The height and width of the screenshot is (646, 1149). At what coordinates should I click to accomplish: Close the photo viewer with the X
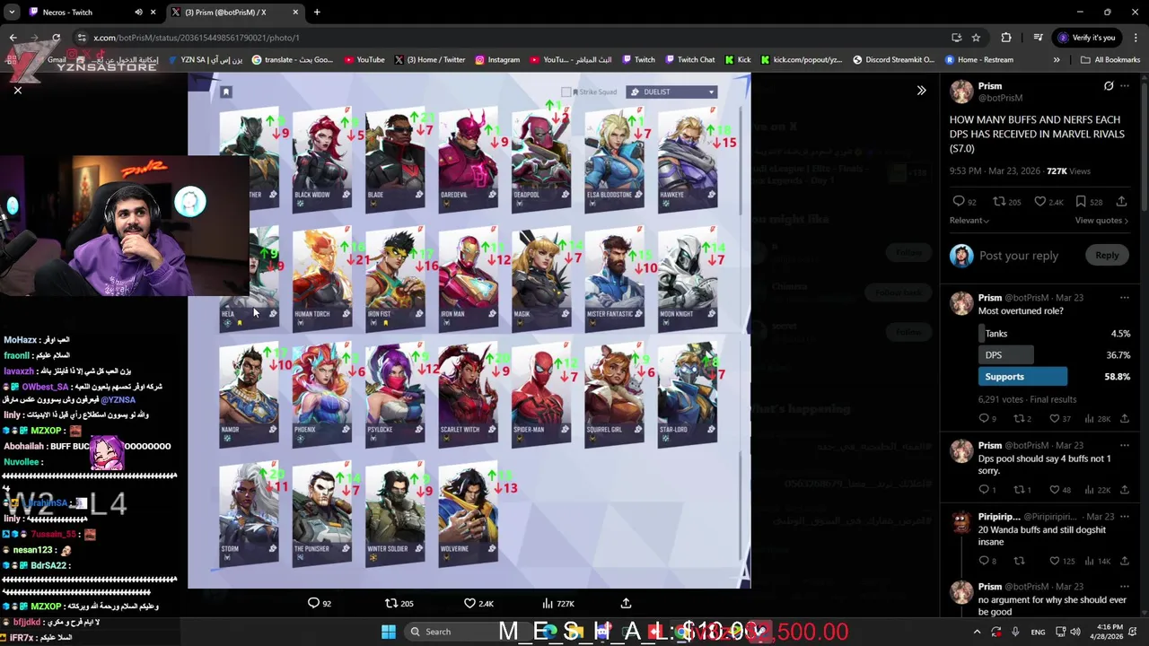[x=17, y=90]
